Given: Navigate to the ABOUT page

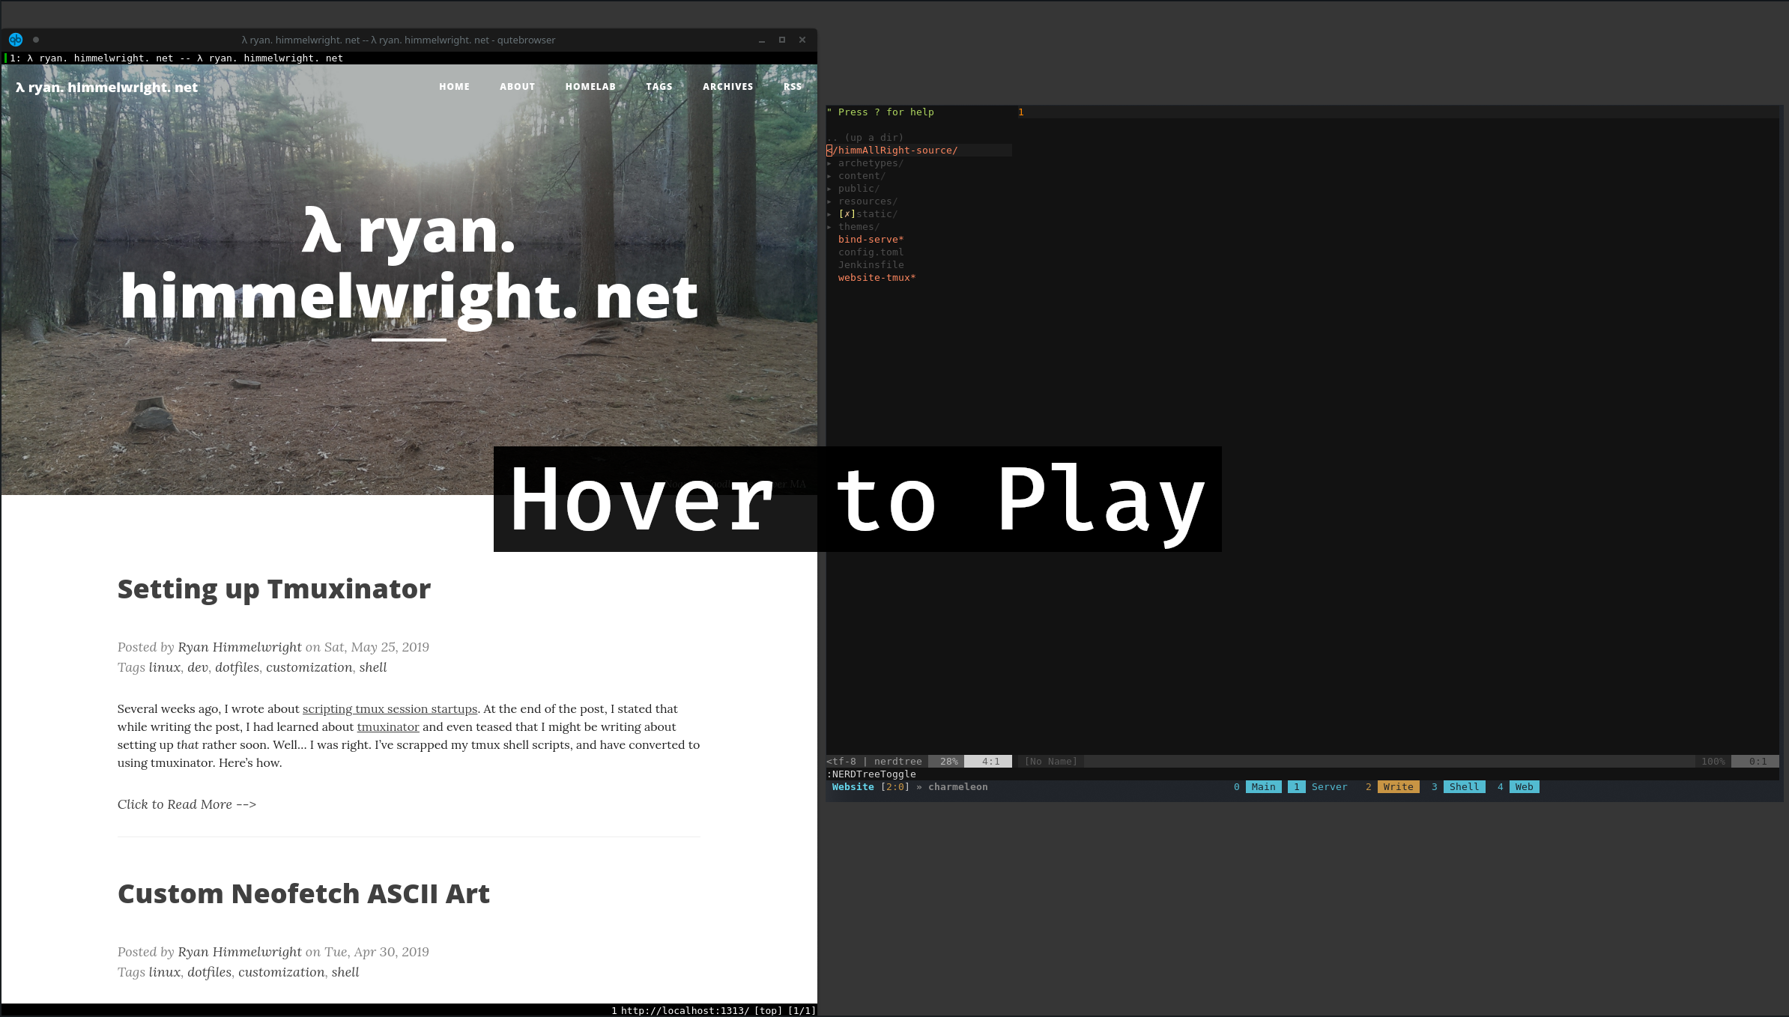Looking at the screenshot, I should click(516, 86).
